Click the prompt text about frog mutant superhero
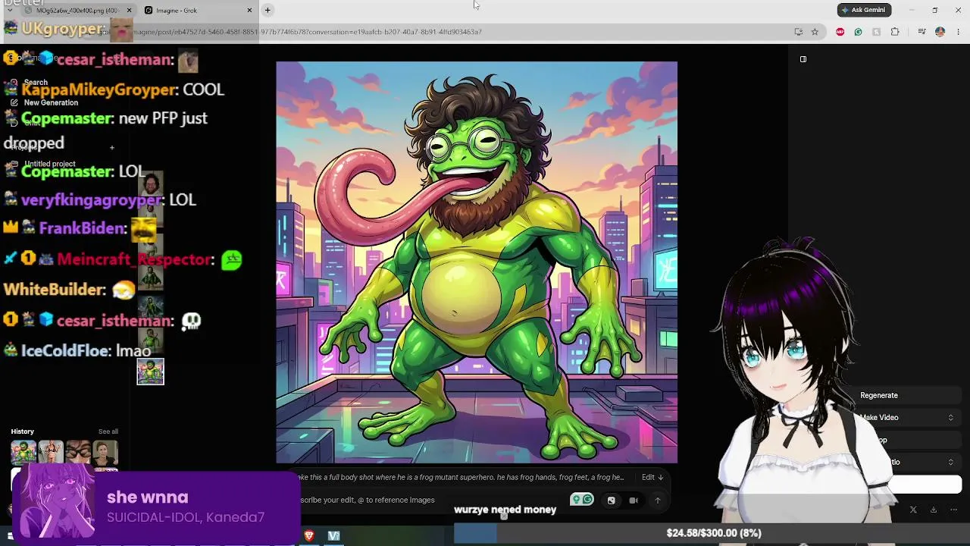Screen dimensions: 970x546 [459, 477]
